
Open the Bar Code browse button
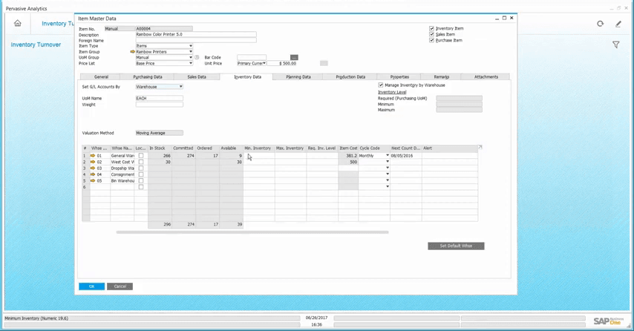294,57
